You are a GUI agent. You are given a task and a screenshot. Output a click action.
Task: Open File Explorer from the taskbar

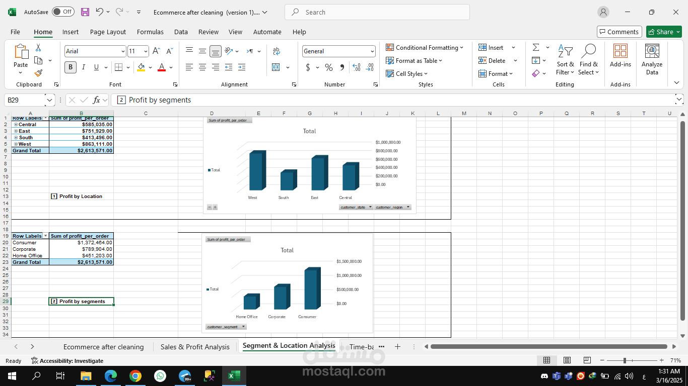click(86, 376)
